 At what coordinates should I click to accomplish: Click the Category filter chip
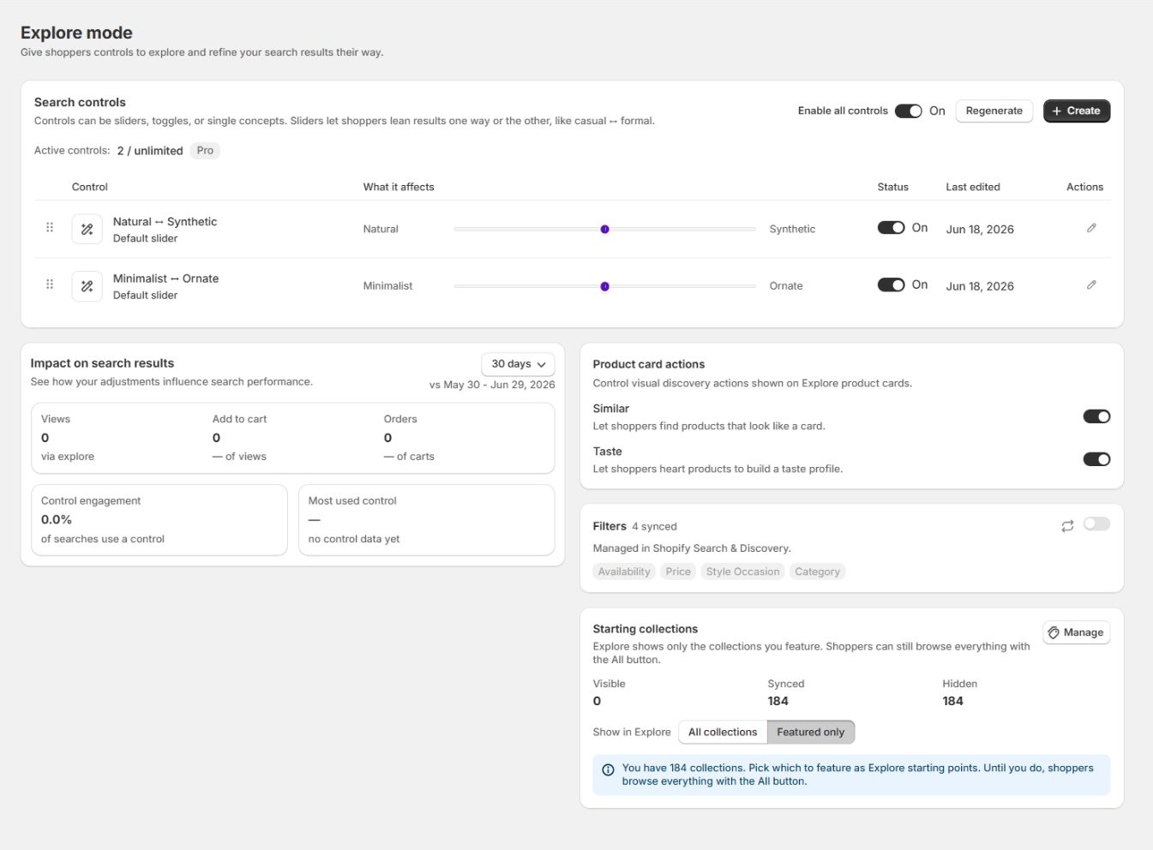(817, 572)
